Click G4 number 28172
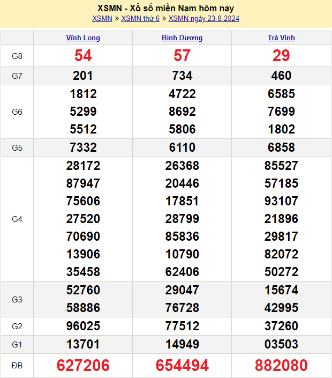The height and width of the screenshot is (378, 332). (83, 166)
